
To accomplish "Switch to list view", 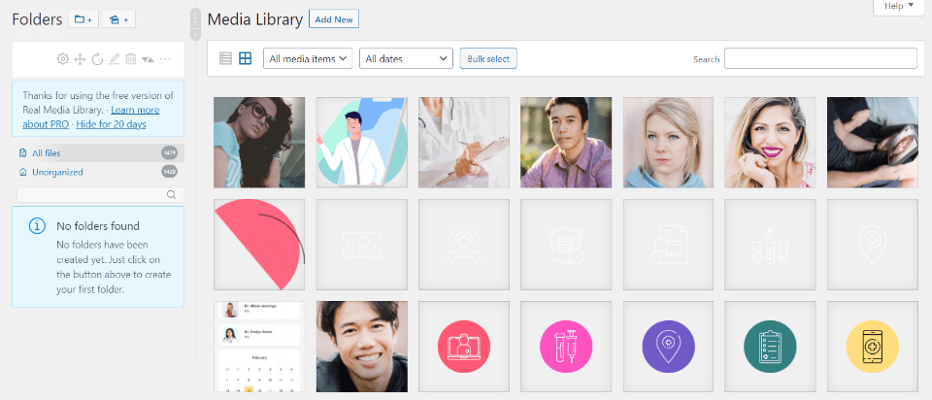I will point(225,58).
